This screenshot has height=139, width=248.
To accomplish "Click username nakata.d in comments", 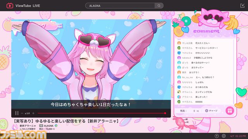I will click(x=186, y=58).
